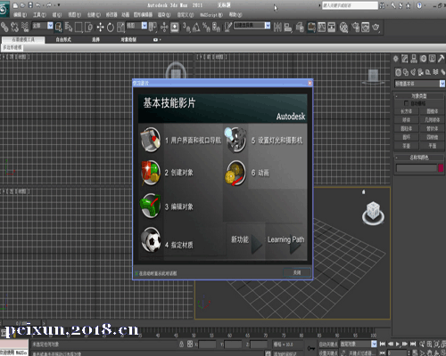The image size is (446, 356).
Task: Switch to the Modify command panel
Action: (405, 59)
